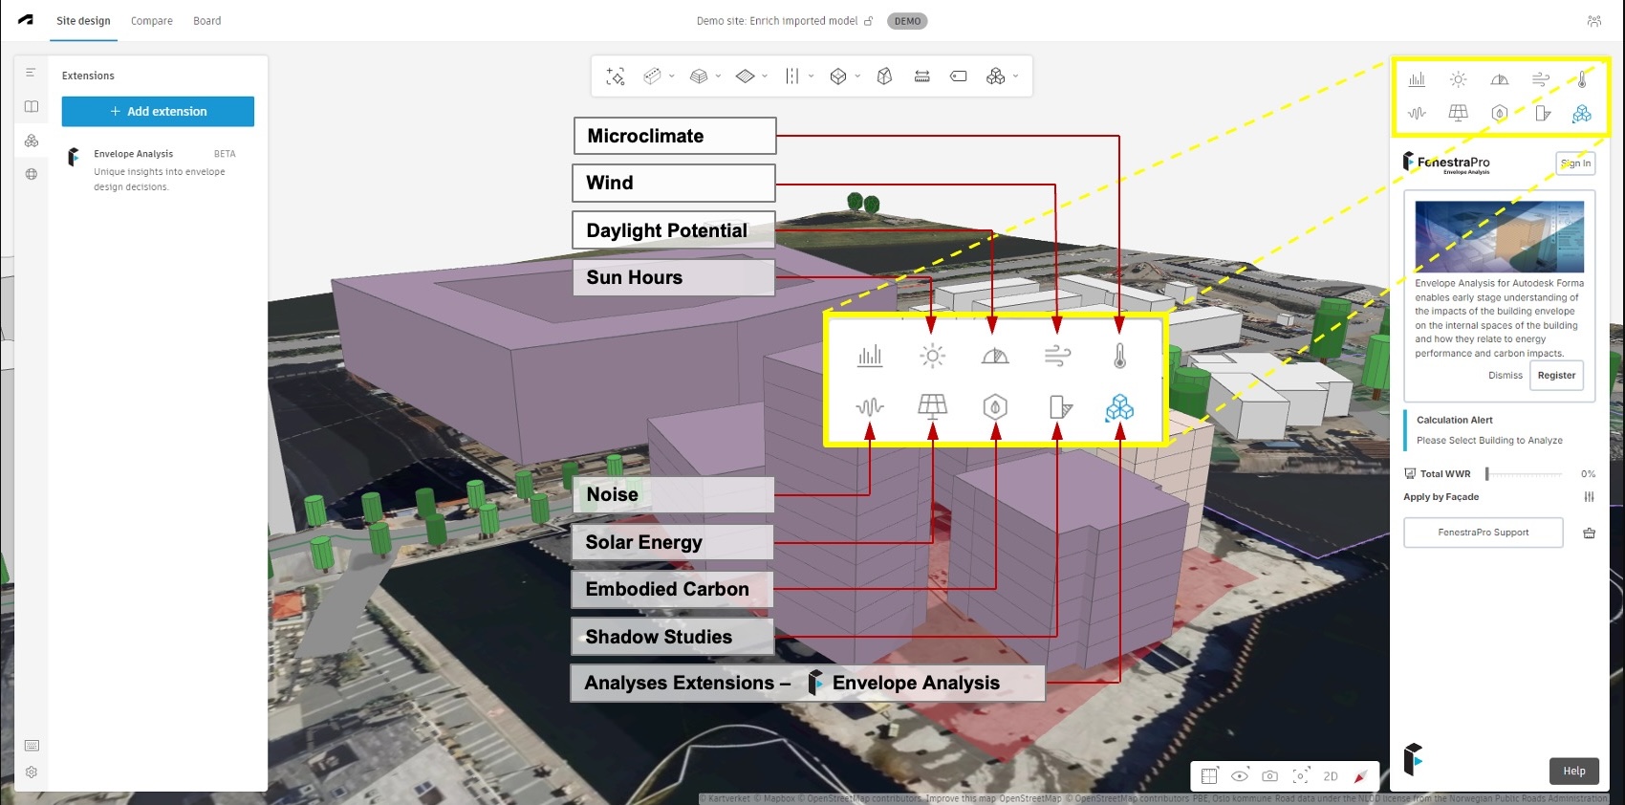Select the Measure ruler tool in top toolbar

tap(921, 76)
